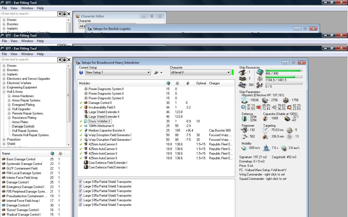Click the Damage Control II icon in market list
Viewport: 348px width, 217px height.
[4, 205]
